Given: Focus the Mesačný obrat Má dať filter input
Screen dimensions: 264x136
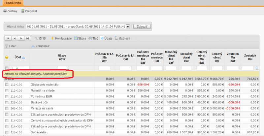Looking at the screenshot, I should 171,68.
